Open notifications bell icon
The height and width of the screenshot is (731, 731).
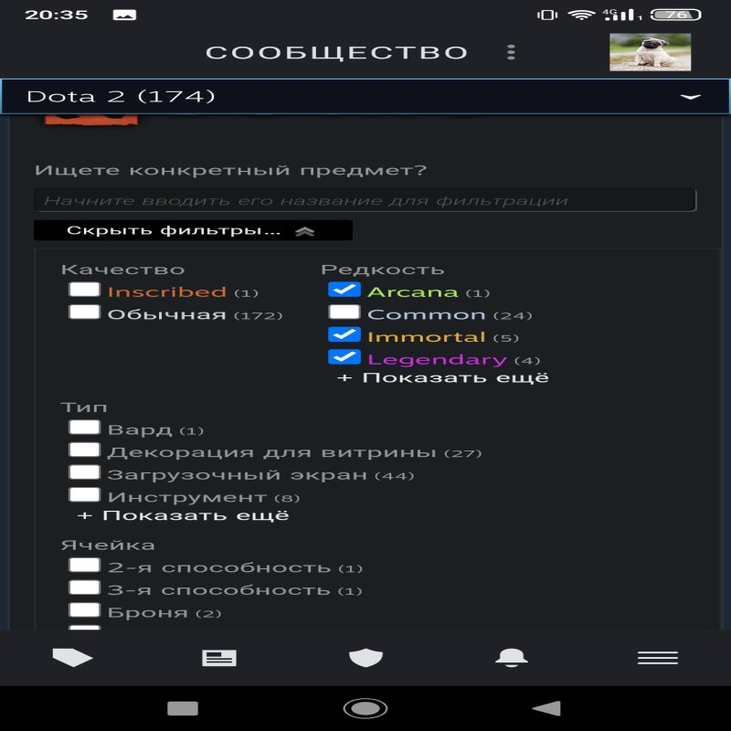click(x=511, y=657)
